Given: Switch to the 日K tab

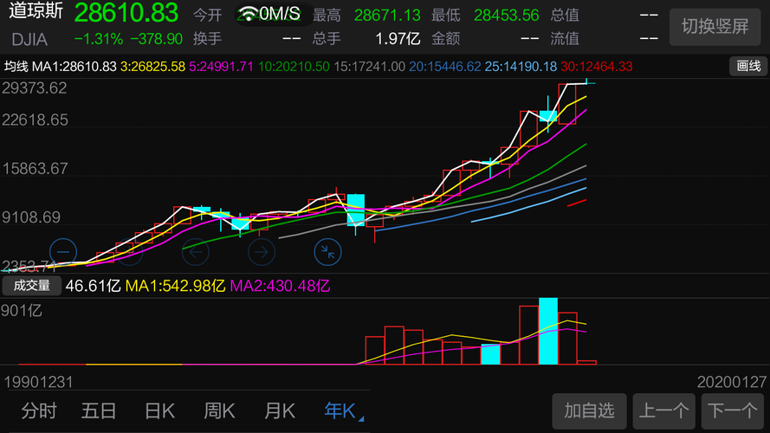Looking at the screenshot, I should [159, 410].
